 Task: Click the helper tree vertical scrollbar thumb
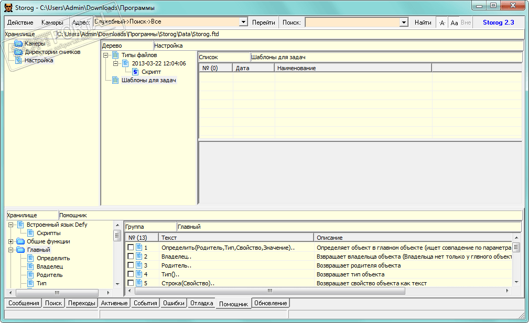click(x=117, y=235)
